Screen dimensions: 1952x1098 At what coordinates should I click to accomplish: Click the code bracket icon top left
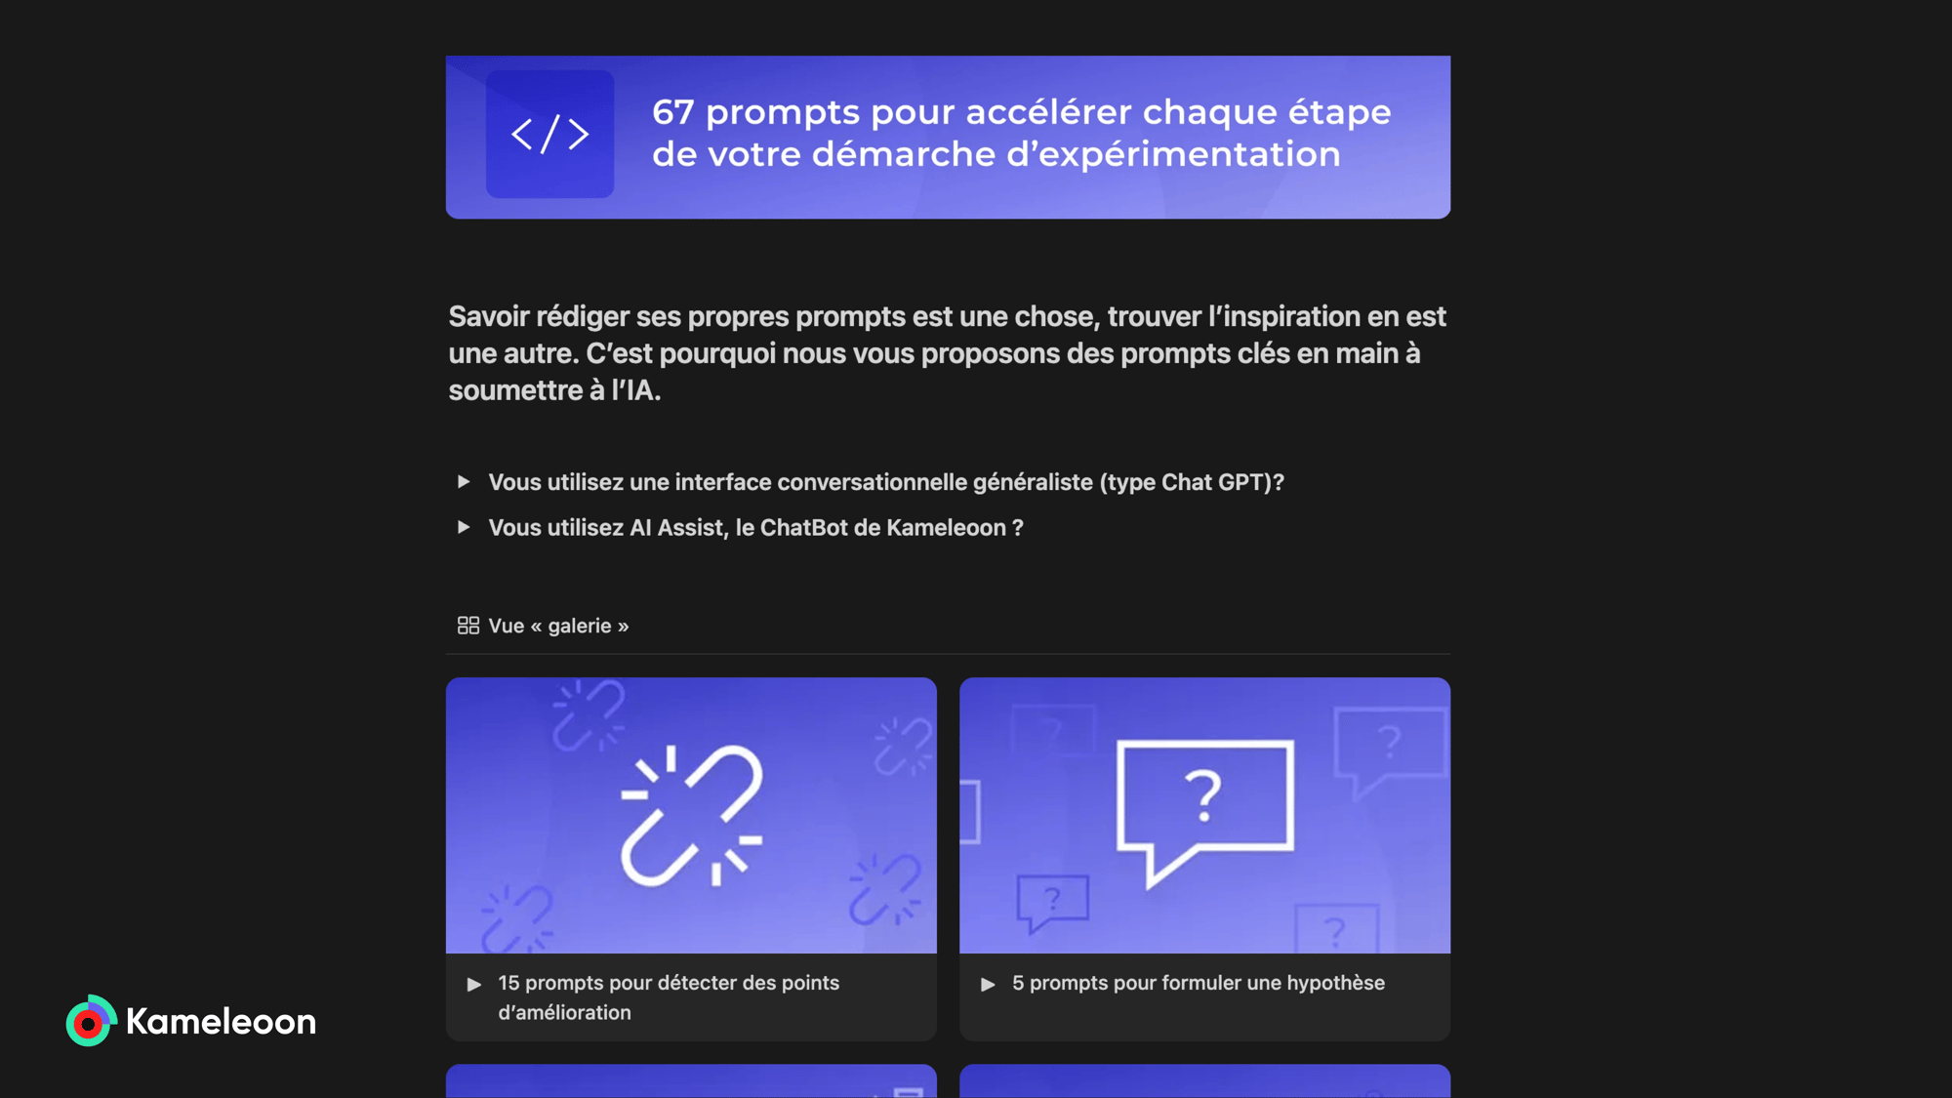tap(549, 133)
